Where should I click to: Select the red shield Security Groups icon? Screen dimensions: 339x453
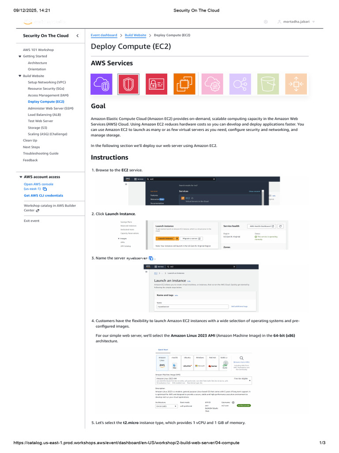128,84
